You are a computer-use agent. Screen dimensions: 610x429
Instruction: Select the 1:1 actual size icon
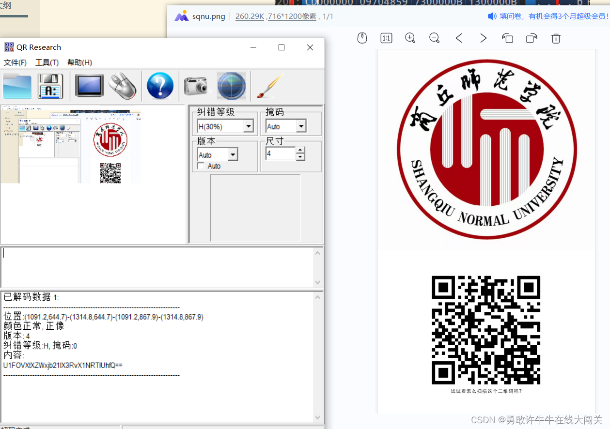coord(386,38)
